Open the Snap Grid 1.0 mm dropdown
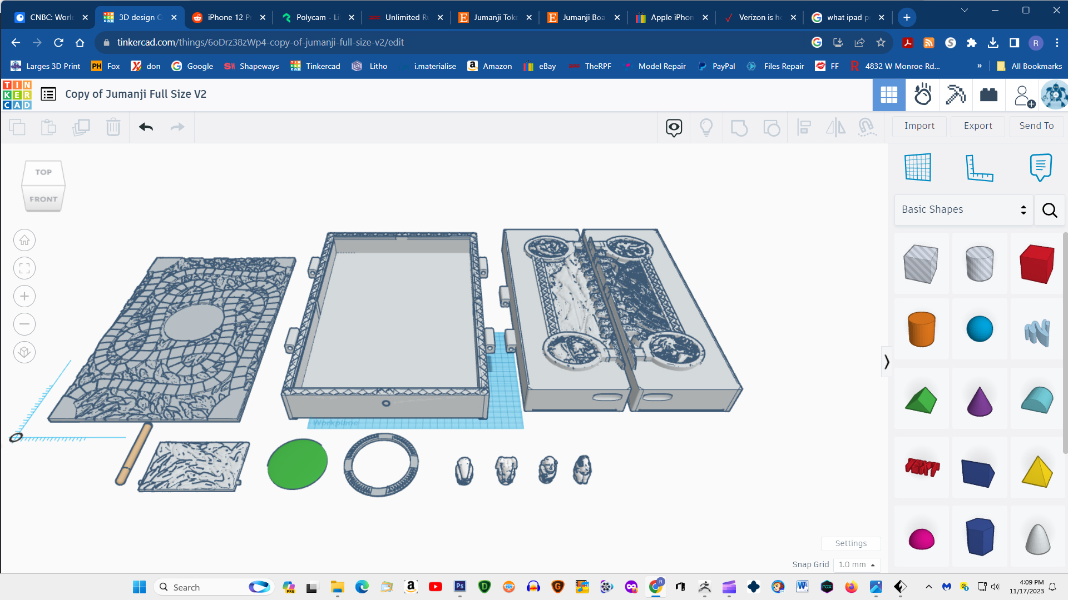Image resolution: width=1068 pixels, height=600 pixels. pos(857,565)
